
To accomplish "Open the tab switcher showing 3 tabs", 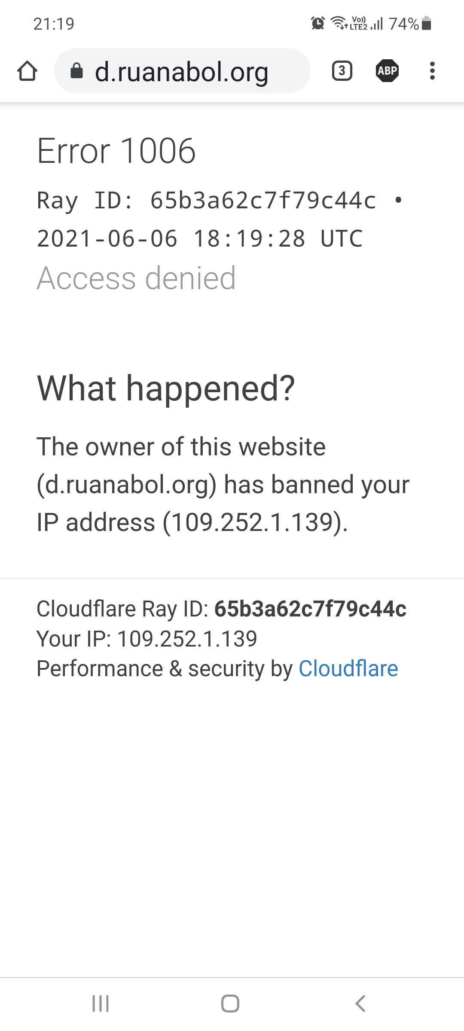I will coord(342,71).
